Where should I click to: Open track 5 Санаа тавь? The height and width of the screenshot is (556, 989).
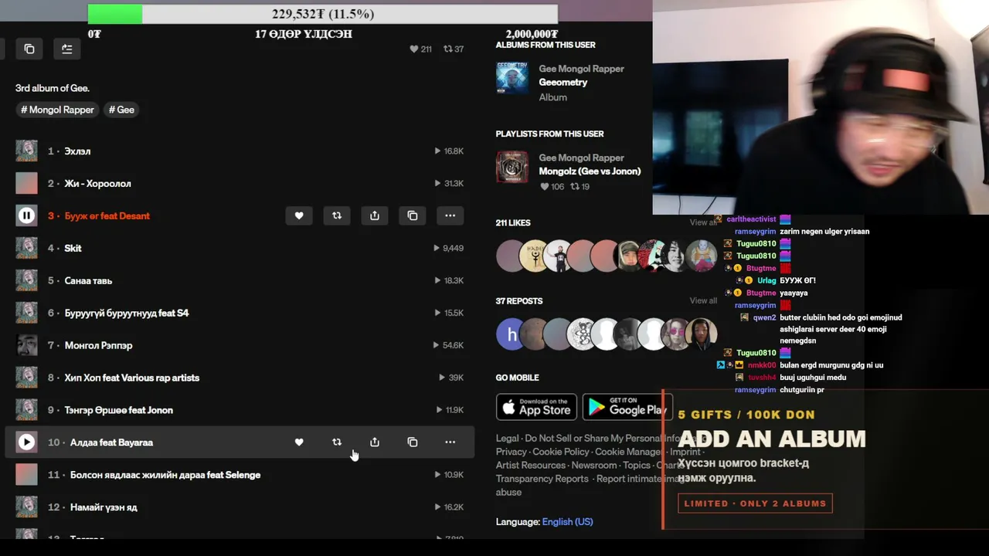[x=88, y=281]
